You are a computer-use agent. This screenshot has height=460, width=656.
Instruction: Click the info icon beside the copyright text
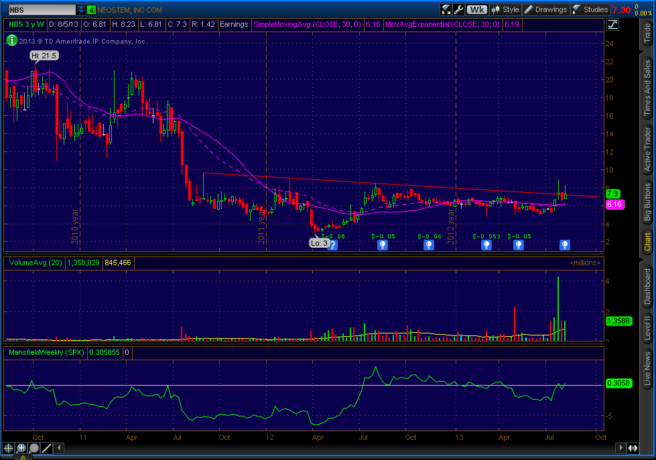11,40
